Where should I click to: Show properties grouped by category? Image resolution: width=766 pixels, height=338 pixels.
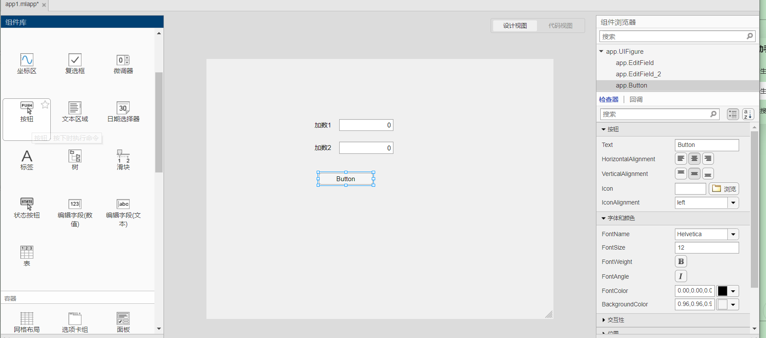(x=733, y=114)
